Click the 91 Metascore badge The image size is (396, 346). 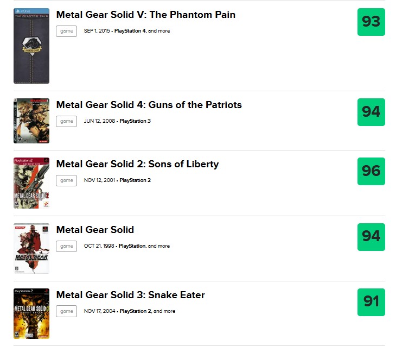(371, 302)
